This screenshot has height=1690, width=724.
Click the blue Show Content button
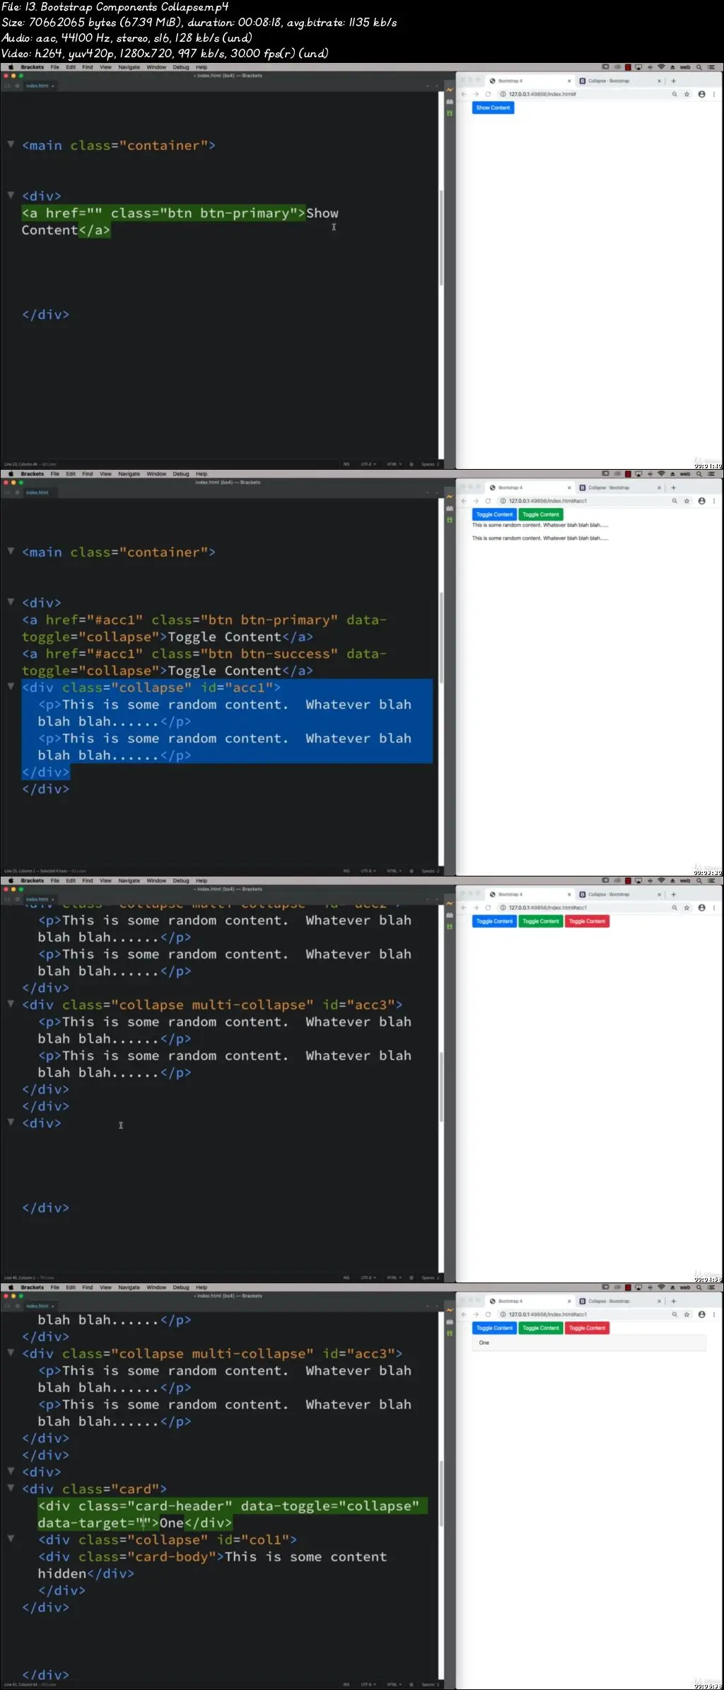click(x=493, y=108)
